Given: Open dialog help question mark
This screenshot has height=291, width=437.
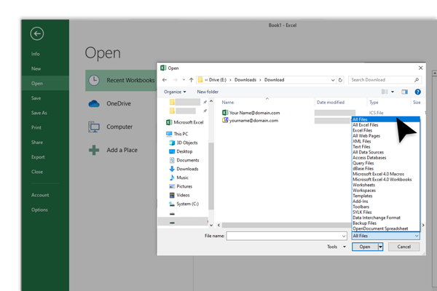Looking at the screenshot, I should click(x=418, y=92).
